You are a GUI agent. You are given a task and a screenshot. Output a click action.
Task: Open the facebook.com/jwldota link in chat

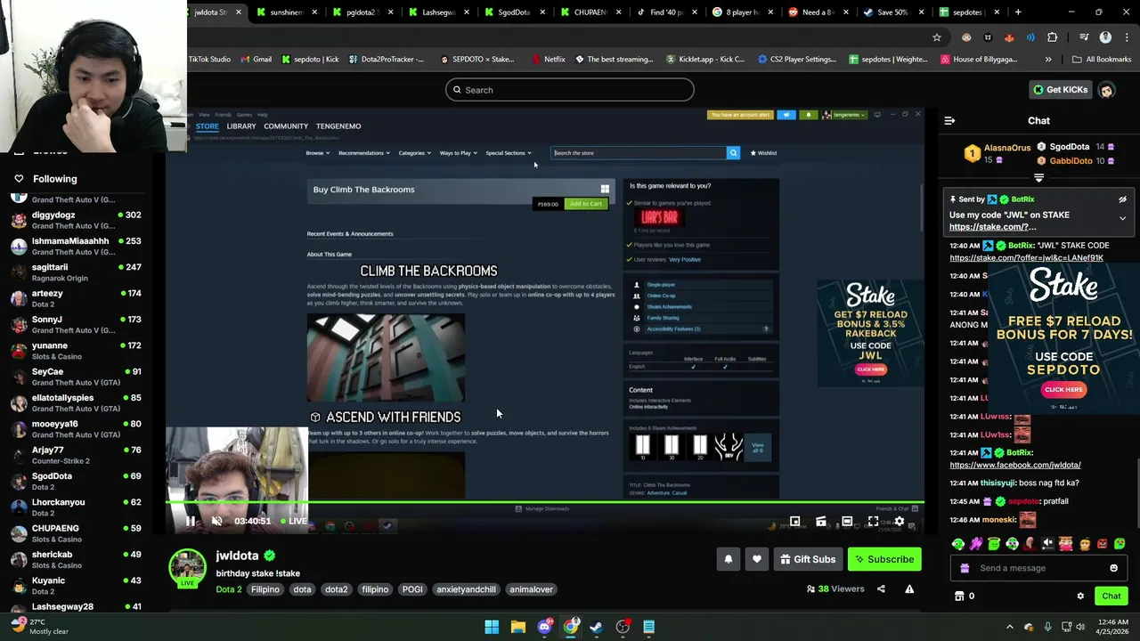(1015, 465)
